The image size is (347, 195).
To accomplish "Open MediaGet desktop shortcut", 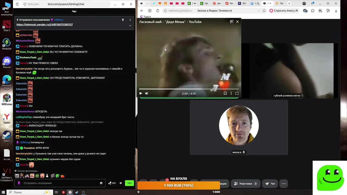I will pos(7,44).
